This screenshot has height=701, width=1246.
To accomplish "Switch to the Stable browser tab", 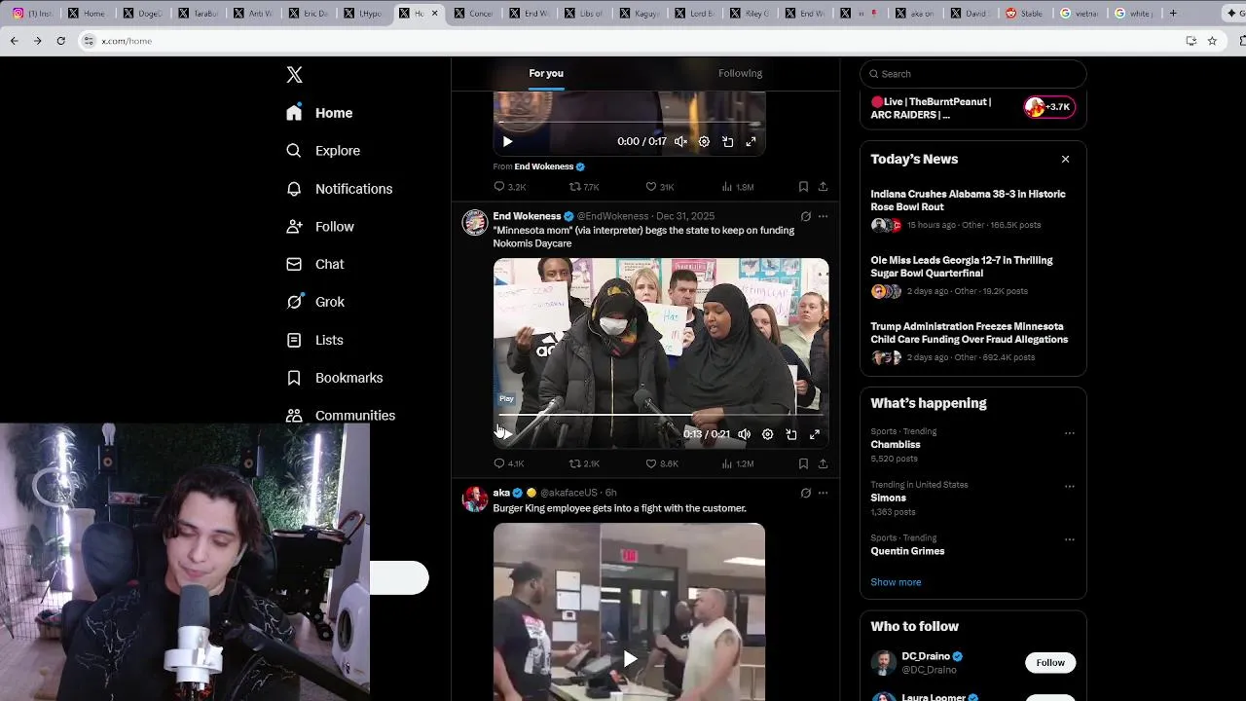I will (x=1025, y=14).
